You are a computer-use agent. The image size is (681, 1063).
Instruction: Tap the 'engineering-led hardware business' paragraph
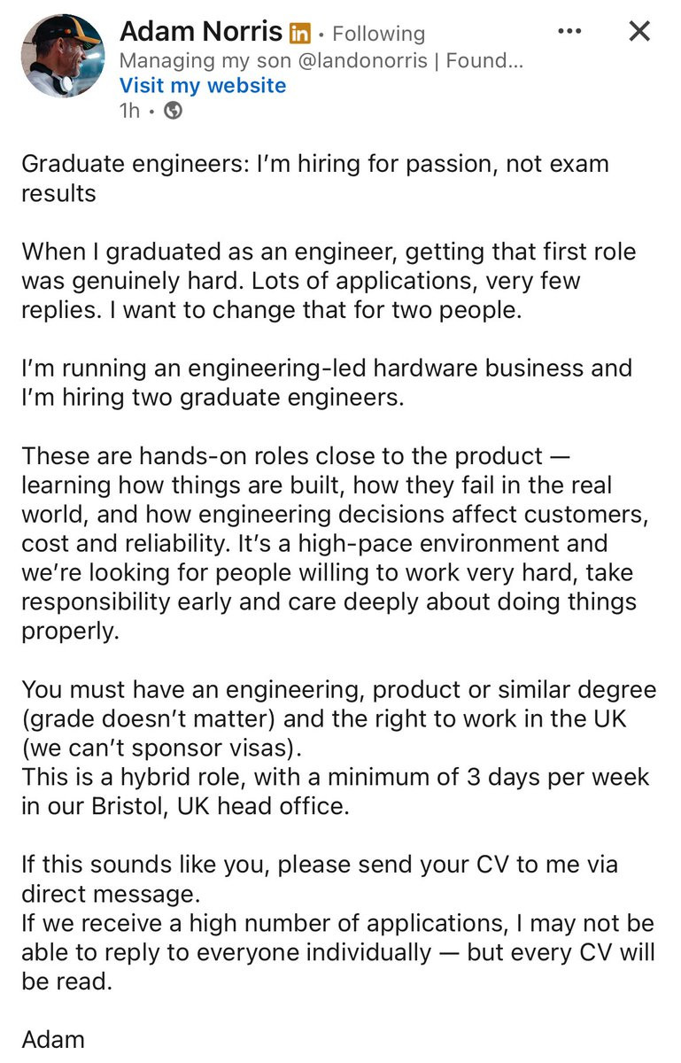tap(326, 383)
